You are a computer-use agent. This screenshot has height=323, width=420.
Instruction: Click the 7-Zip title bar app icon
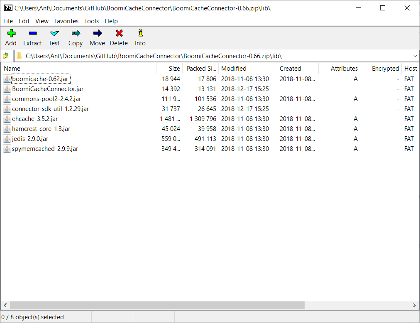tap(8, 8)
